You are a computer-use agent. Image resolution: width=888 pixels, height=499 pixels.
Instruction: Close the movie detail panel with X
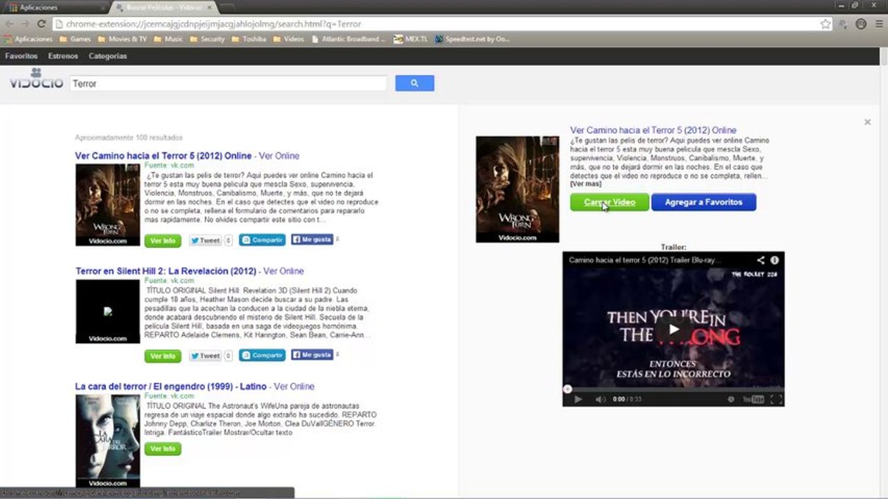867,122
